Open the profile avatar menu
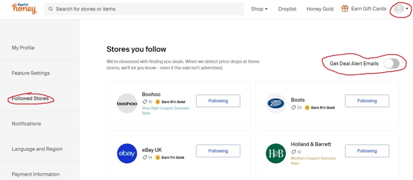413x180 pixels. (x=400, y=8)
